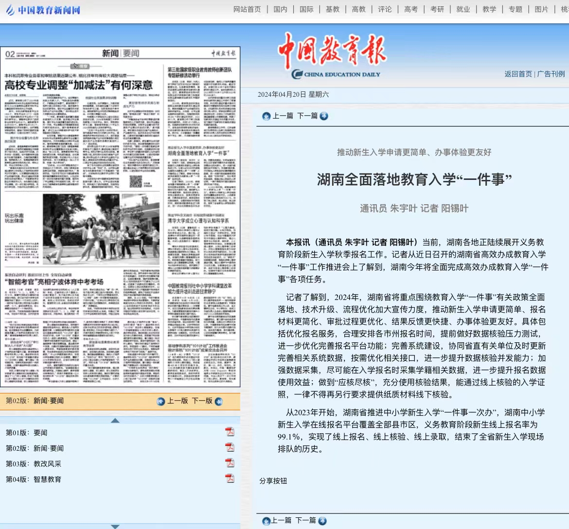Click 返回首页 link
The width and height of the screenshot is (569, 529).
point(518,74)
